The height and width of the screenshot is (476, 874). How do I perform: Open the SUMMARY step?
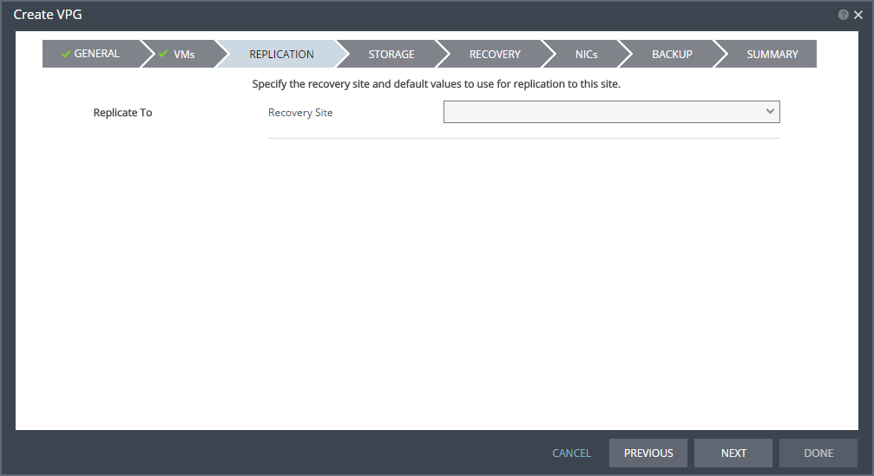[772, 54]
